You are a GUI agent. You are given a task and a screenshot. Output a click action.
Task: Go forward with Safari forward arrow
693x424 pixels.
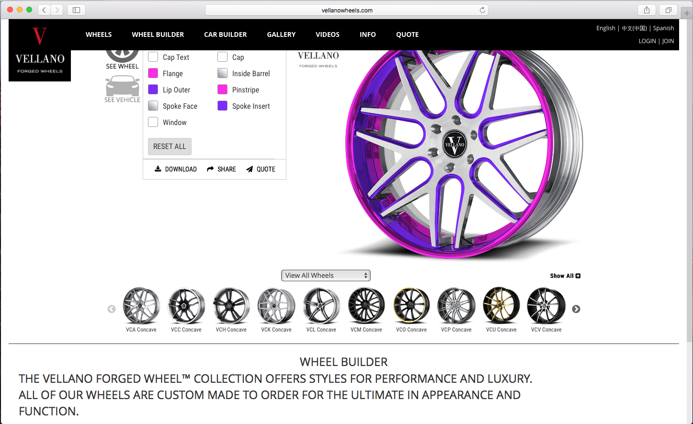coord(57,10)
